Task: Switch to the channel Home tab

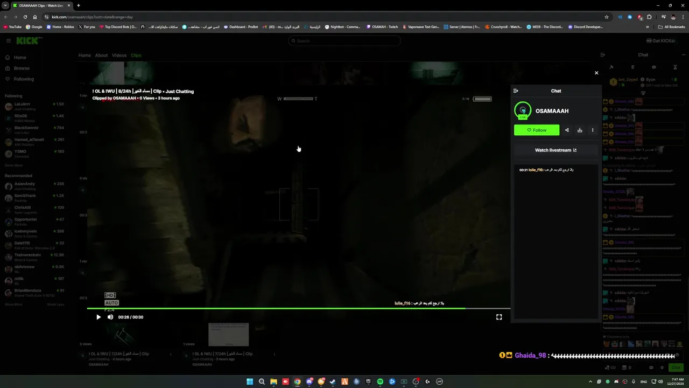Action: [x=85, y=56]
